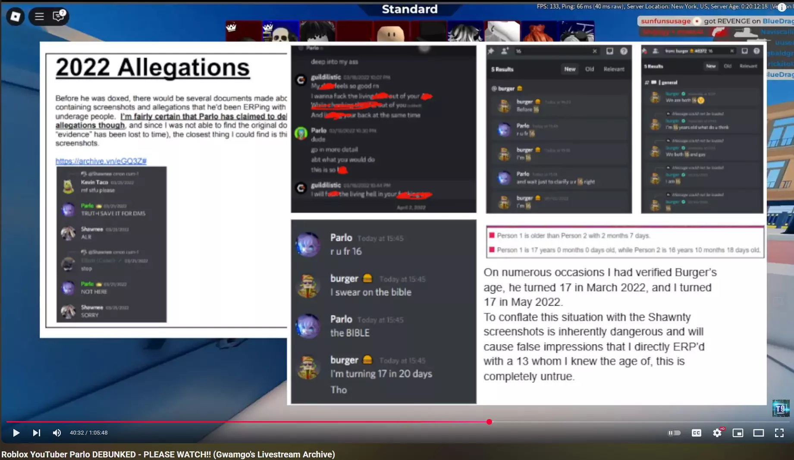Open video settings gear
This screenshot has height=460, width=794.
click(717, 433)
